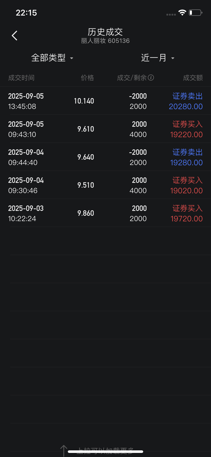
Task: Tap the 成交时间 column header
Action: coord(21,78)
